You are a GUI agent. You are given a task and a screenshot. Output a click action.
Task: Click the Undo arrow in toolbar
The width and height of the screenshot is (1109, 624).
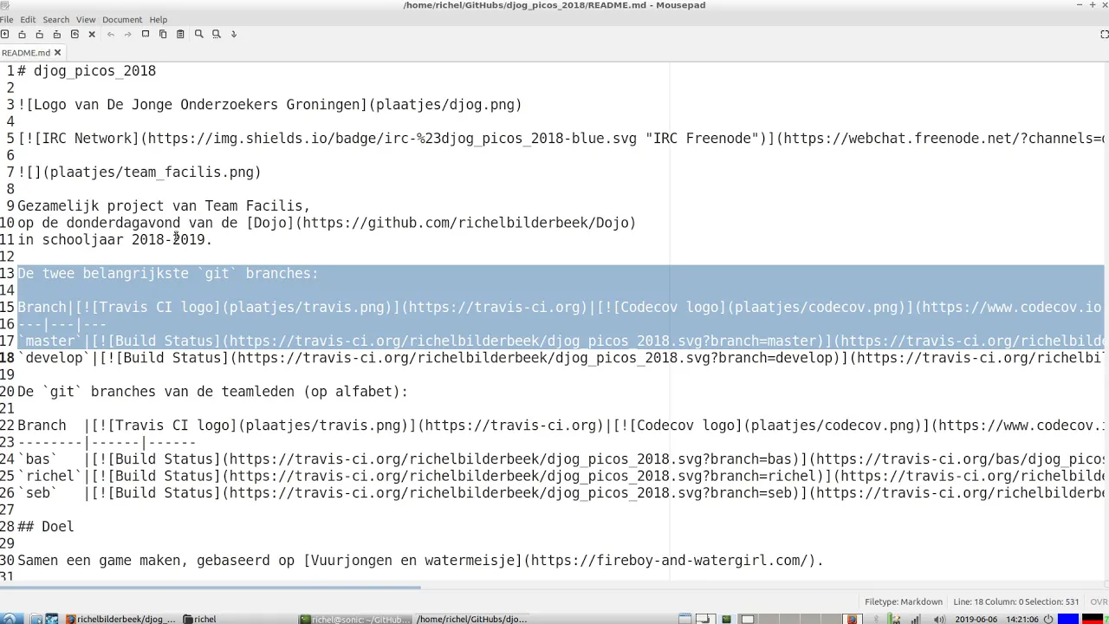(110, 34)
